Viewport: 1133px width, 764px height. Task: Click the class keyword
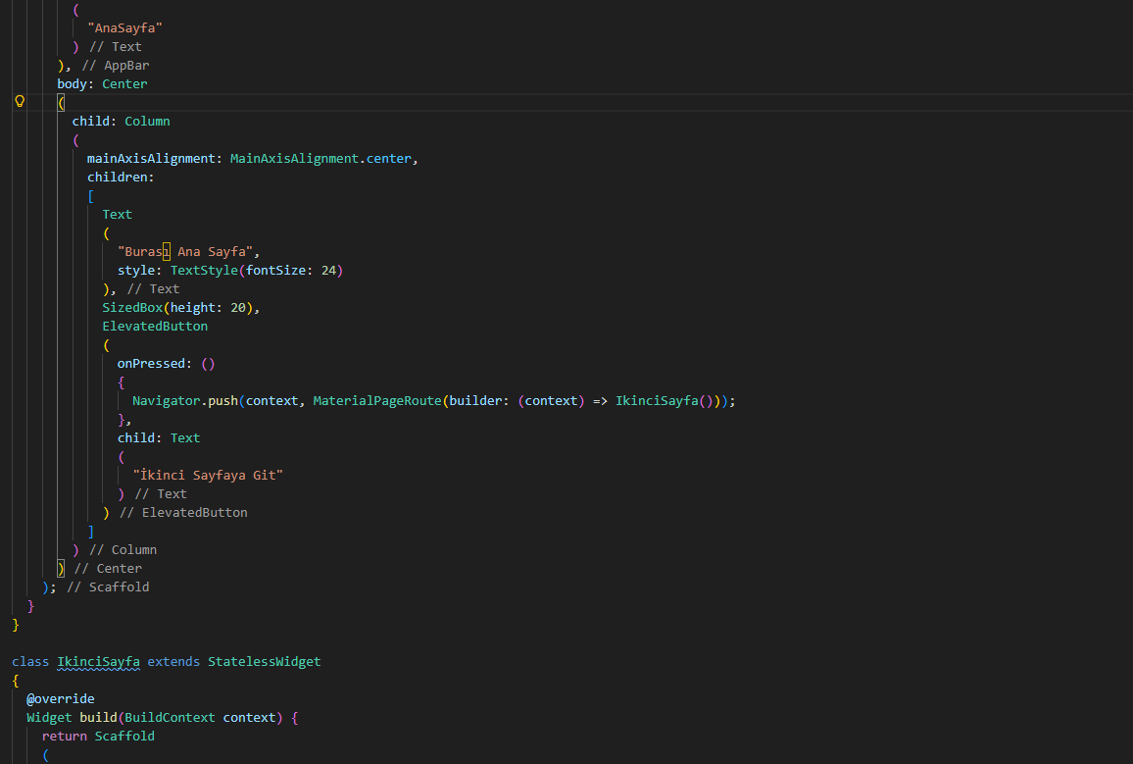click(x=30, y=662)
